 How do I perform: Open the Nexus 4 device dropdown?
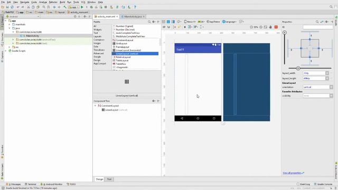190,22
